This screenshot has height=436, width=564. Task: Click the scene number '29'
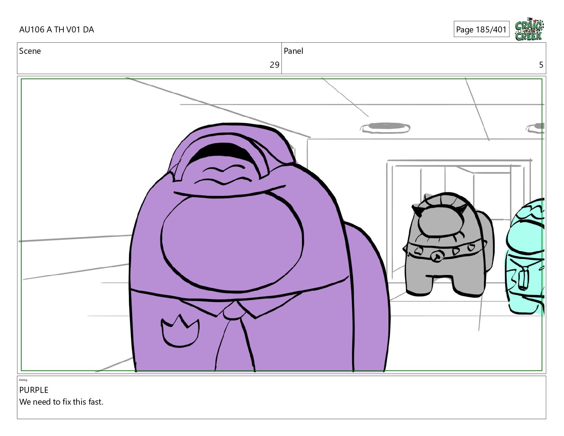click(275, 65)
